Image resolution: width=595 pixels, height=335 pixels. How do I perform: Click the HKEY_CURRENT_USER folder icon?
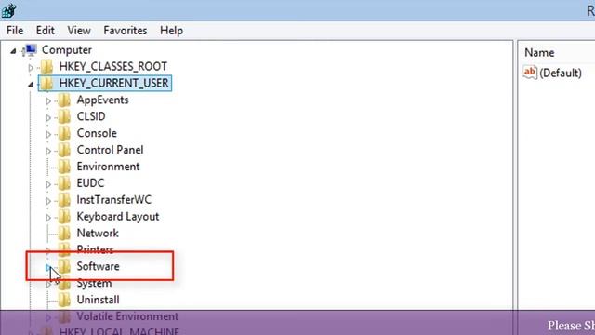click(x=47, y=84)
